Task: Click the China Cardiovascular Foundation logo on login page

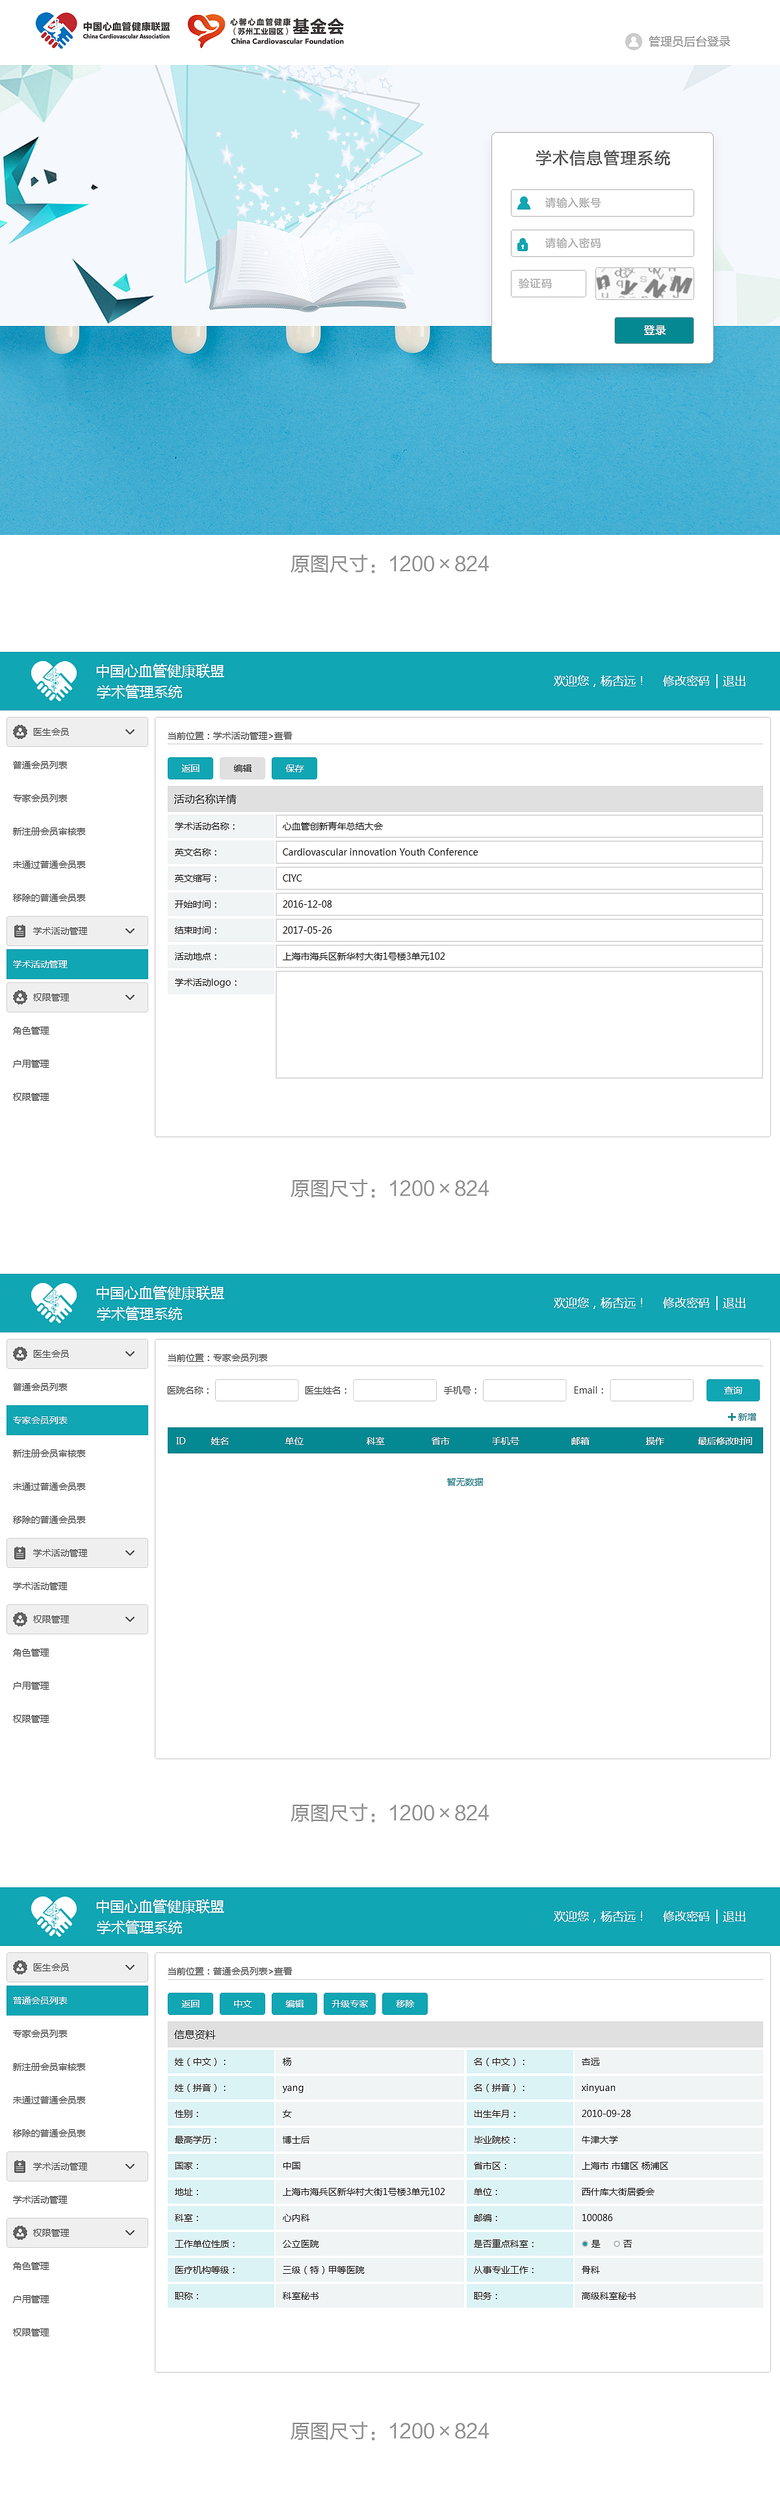Action: pyautogui.click(x=265, y=30)
